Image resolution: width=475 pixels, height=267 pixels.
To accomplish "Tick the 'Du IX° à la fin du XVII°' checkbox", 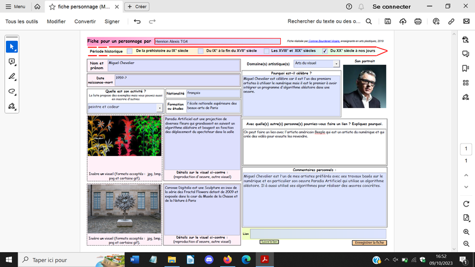I will 201,51.
